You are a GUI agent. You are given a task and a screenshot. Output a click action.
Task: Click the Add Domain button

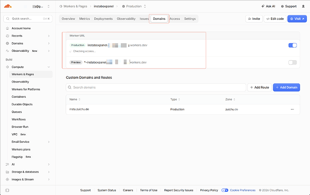pyautogui.click(x=287, y=87)
